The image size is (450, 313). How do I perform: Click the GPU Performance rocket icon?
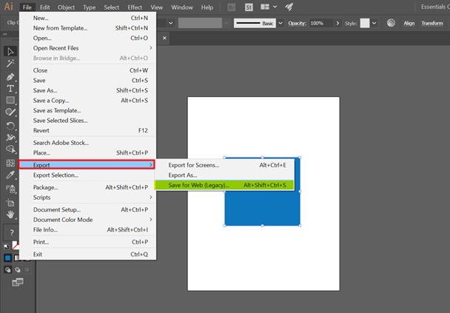(x=289, y=7)
